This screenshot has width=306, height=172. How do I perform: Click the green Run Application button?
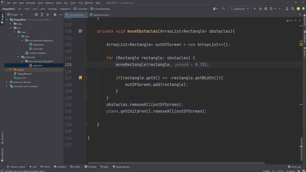(255, 9)
